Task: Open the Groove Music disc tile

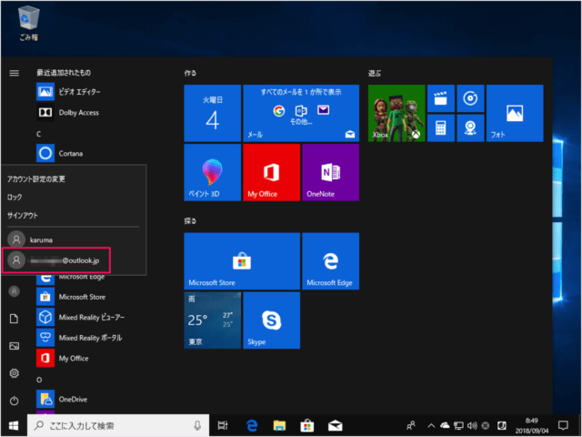Action: pyautogui.click(x=469, y=99)
